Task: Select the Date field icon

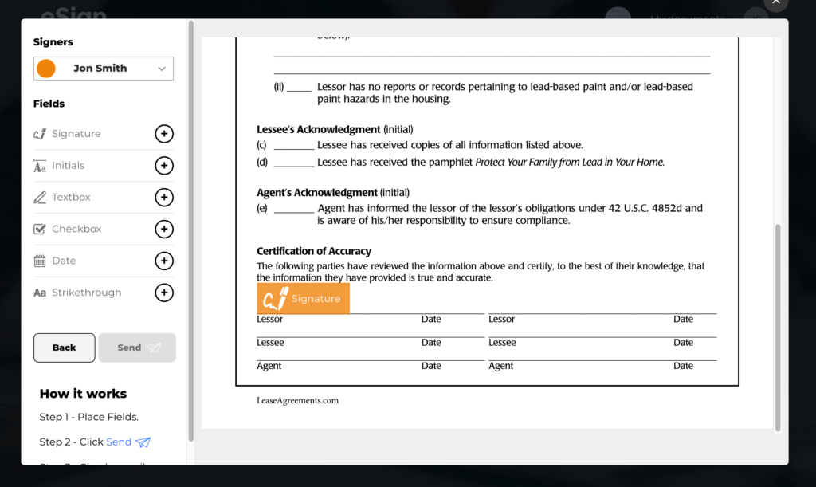Action: click(x=40, y=261)
